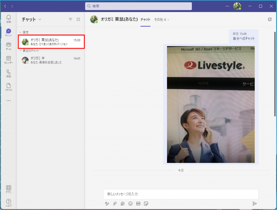Open the Files (ファイル) sidebar icon
The width and height of the screenshot is (277, 210).
point(8,87)
